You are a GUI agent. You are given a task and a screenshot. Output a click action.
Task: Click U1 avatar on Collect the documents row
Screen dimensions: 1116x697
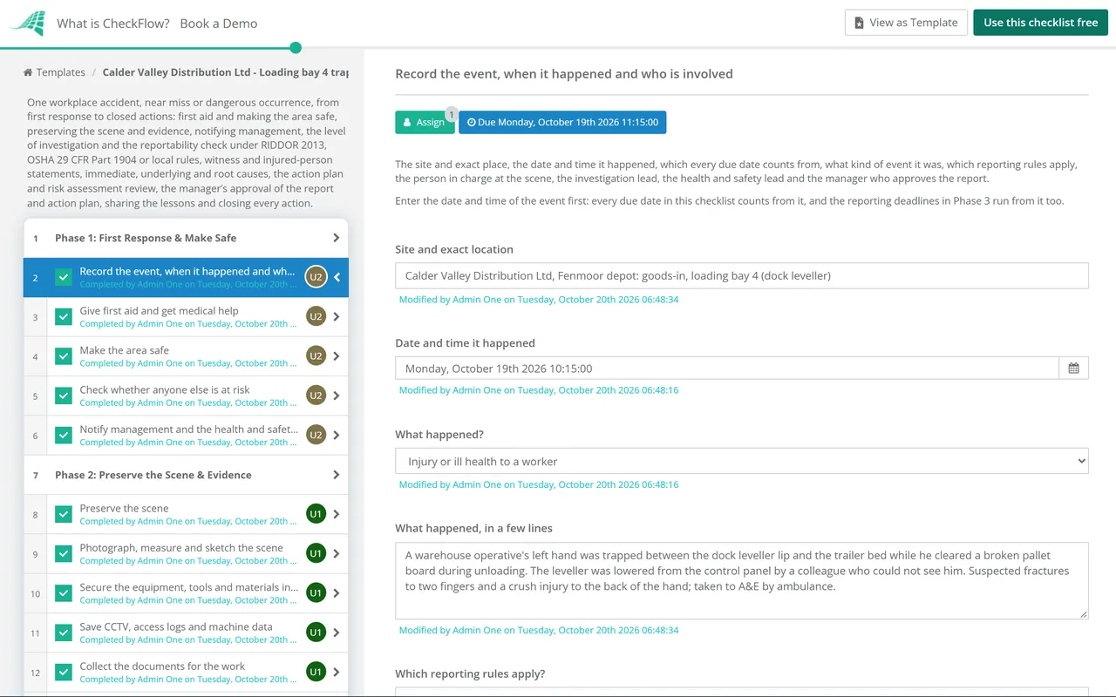pyautogui.click(x=316, y=672)
